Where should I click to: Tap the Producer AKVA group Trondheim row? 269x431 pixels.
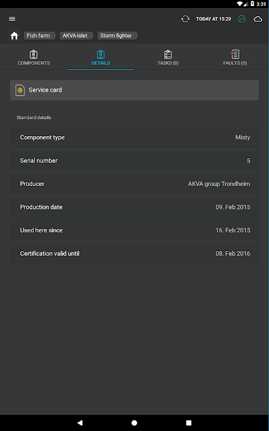pyautogui.click(x=134, y=184)
